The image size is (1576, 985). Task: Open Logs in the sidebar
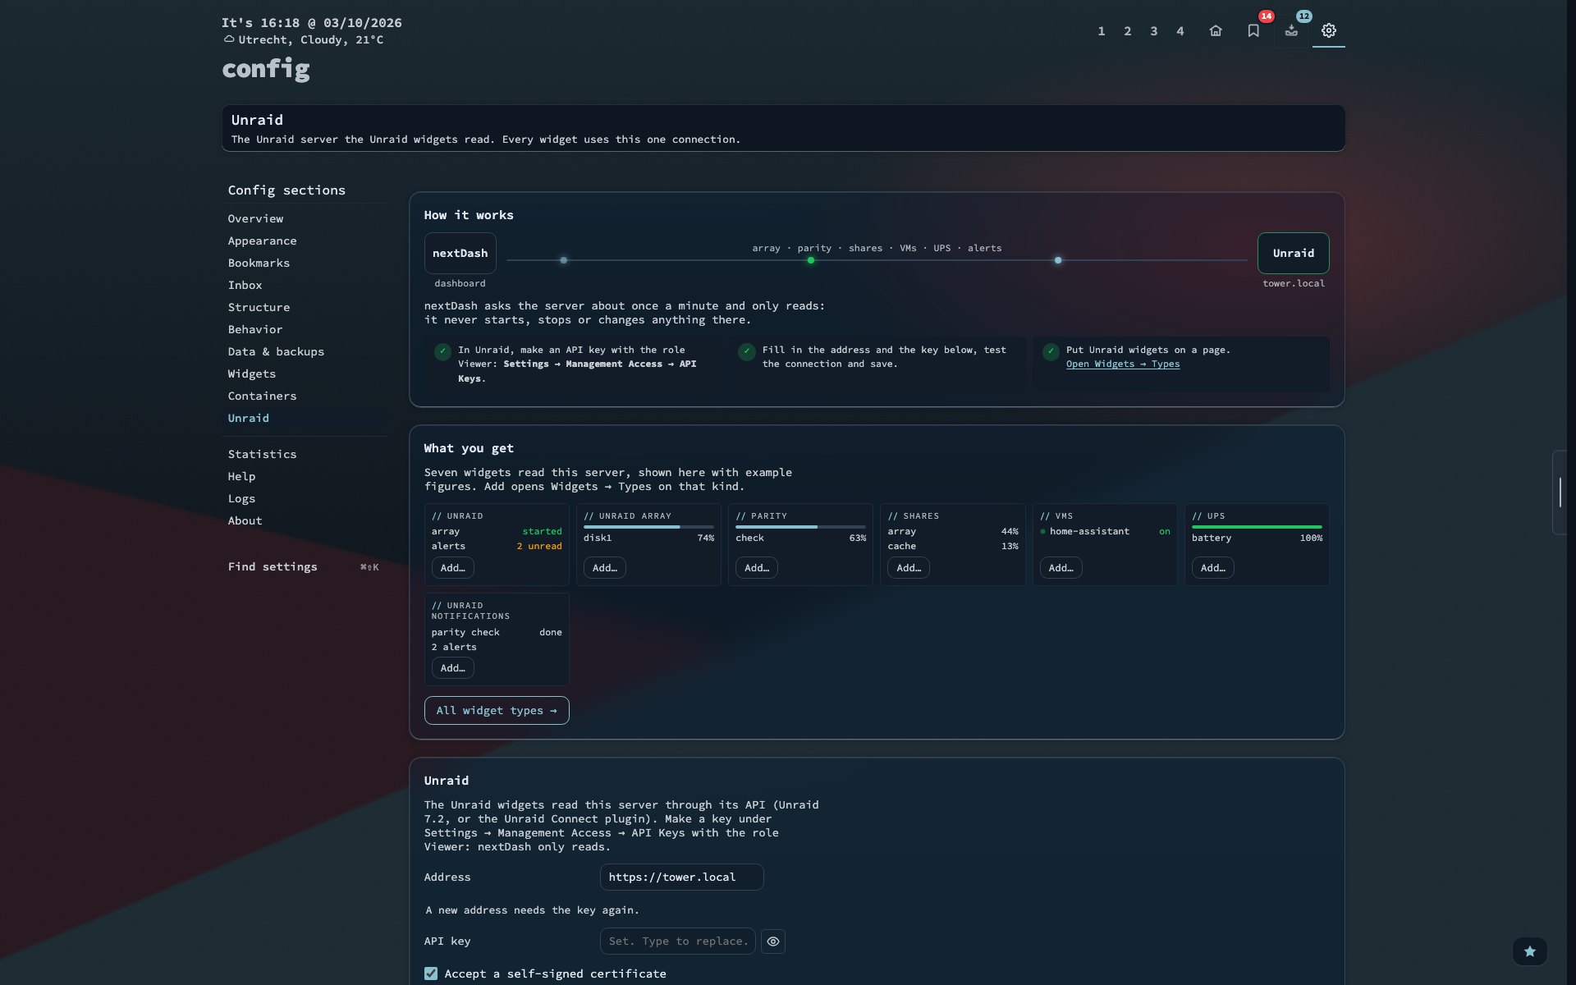[x=241, y=498]
